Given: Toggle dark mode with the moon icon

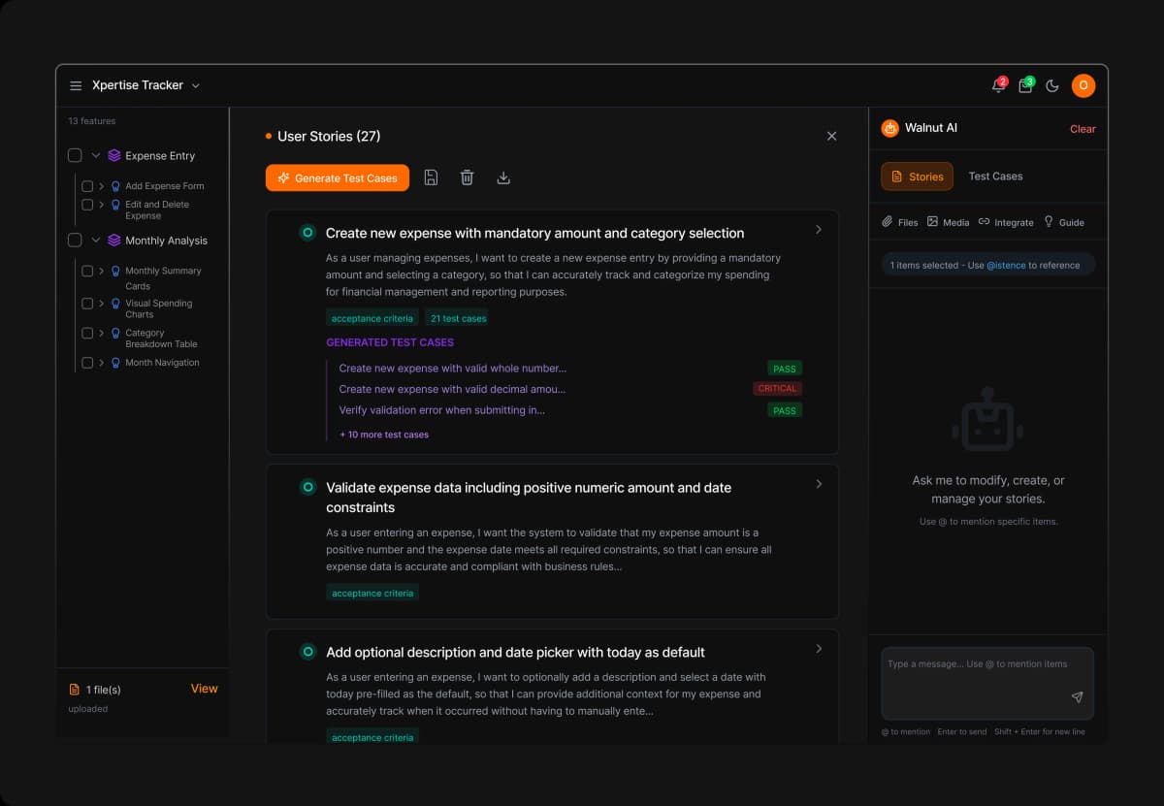Looking at the screenshot, I should (1052, 85).
